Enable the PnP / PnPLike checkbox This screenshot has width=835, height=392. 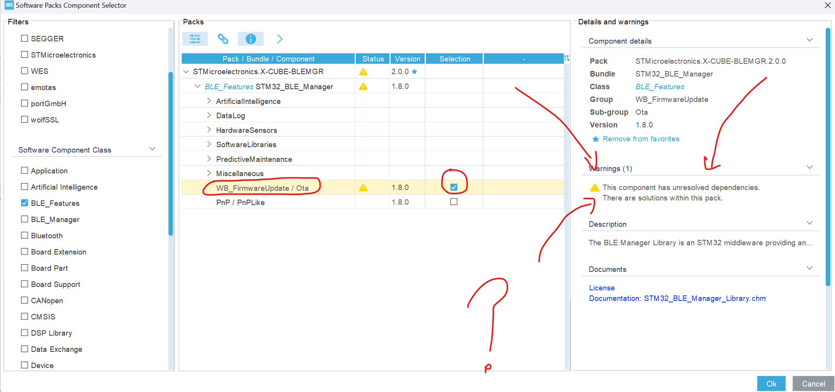454,201
